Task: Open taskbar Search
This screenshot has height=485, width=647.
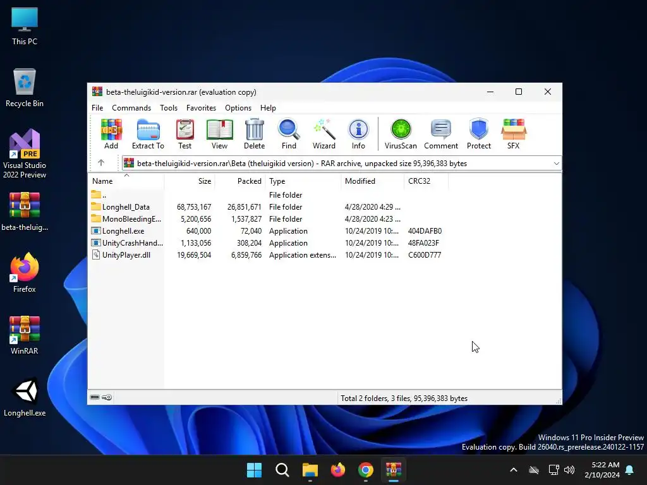Action: click(x=282, y=470)
